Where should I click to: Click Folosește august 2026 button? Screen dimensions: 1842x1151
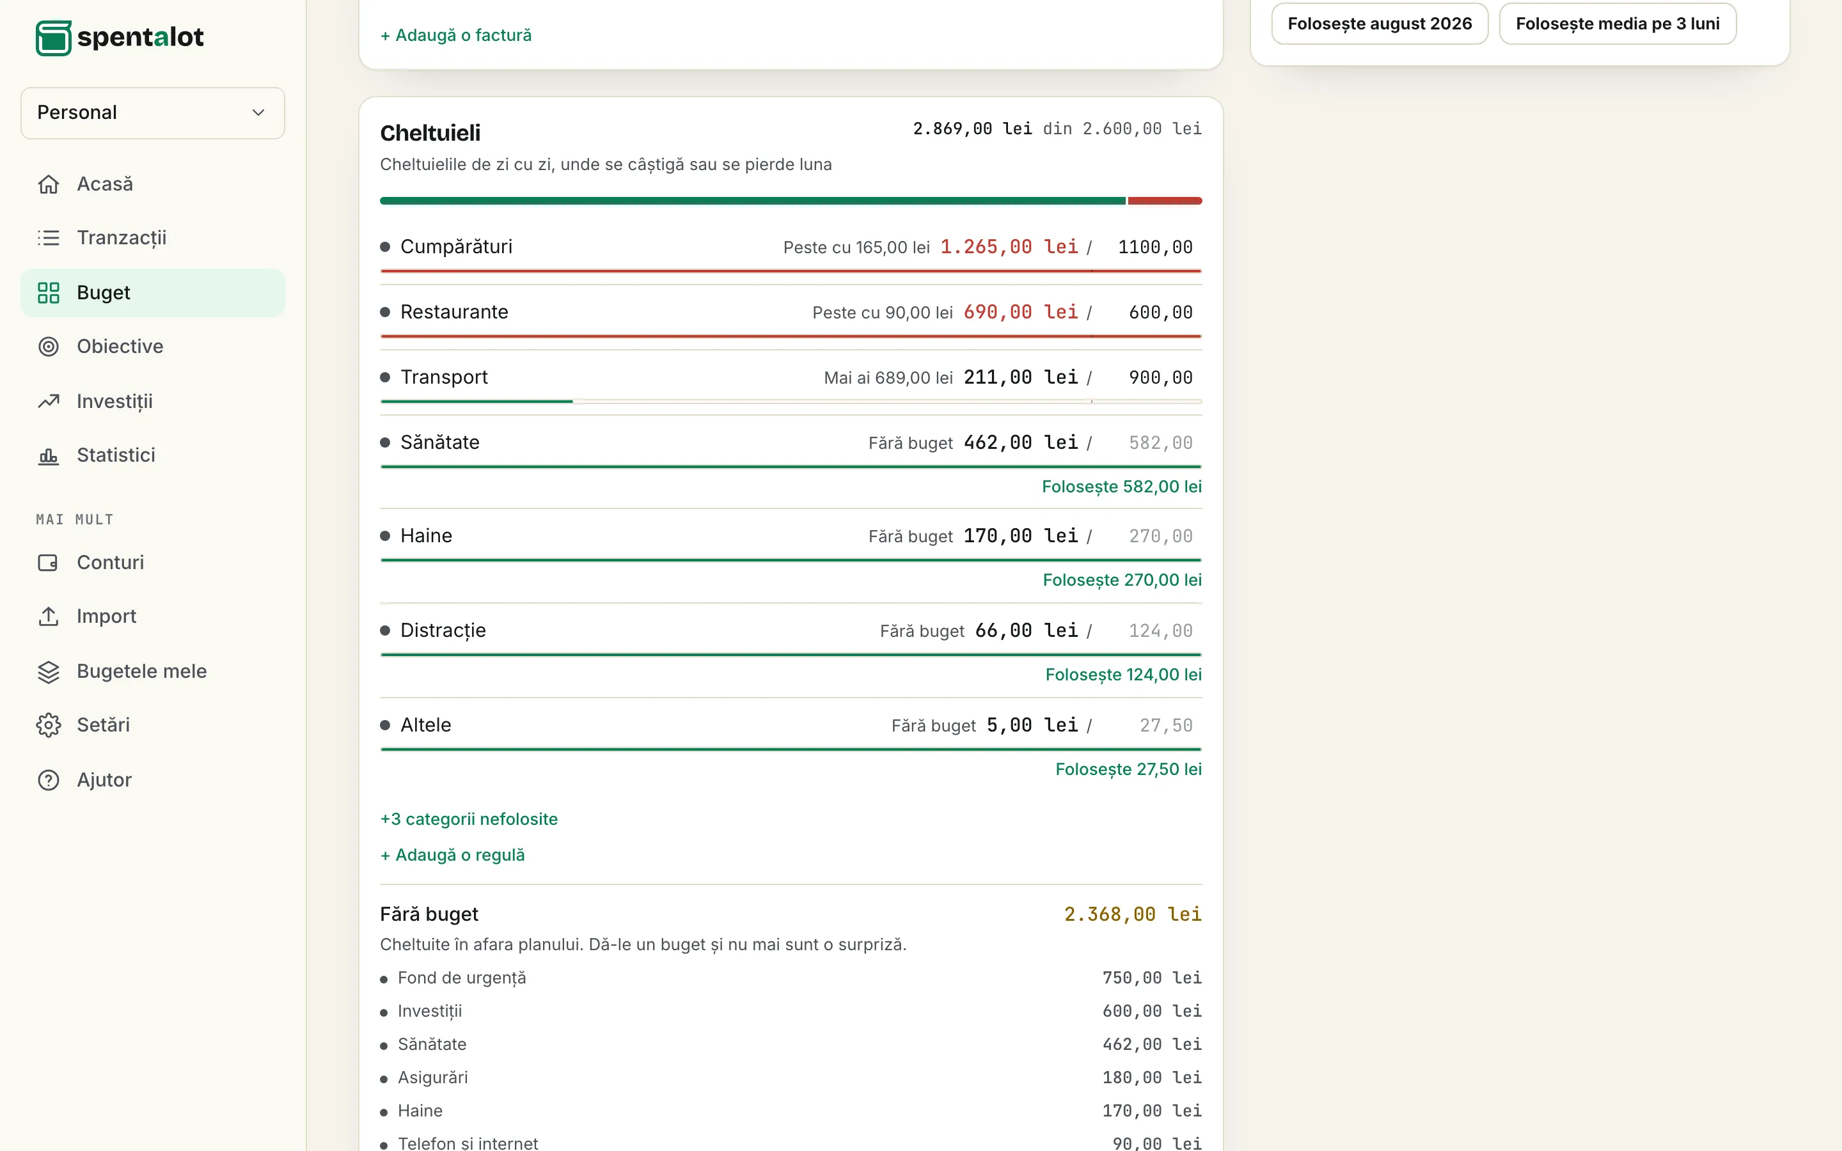[x=1379, y=24]
